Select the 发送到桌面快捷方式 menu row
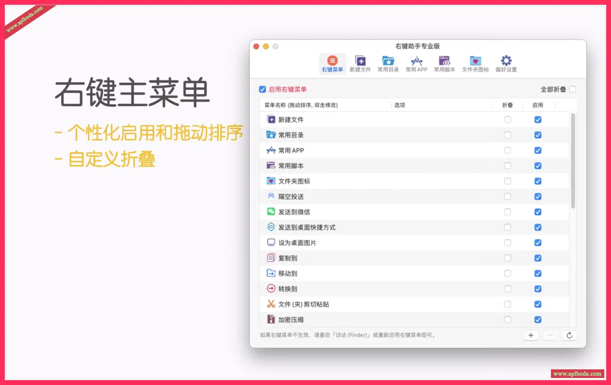This screenshot has height=385, width=611. pos(307,227)
